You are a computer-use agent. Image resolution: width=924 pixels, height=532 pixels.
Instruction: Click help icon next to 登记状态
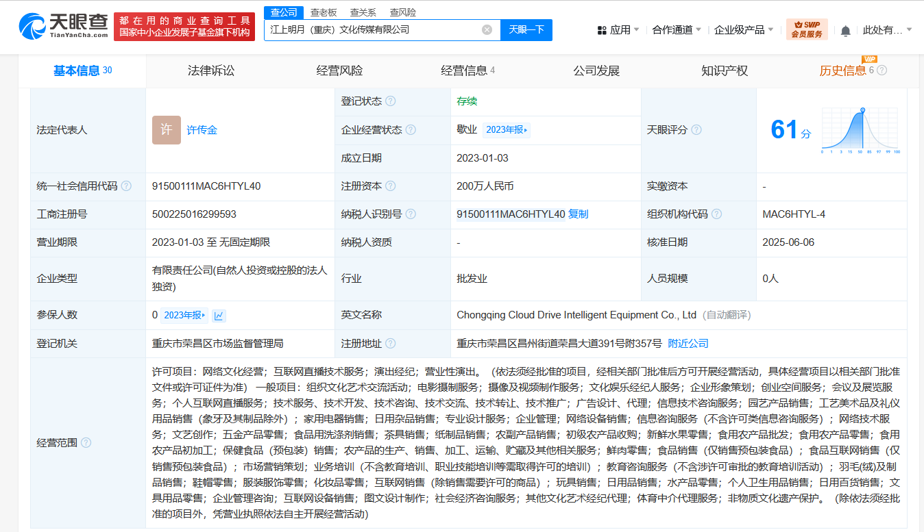[x=390, y=101]
